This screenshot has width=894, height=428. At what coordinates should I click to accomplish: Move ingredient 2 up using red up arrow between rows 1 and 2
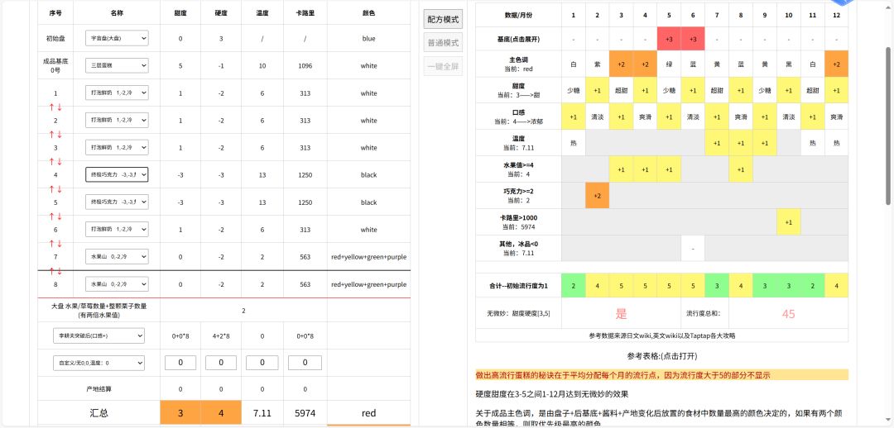[x=51, y=107]
